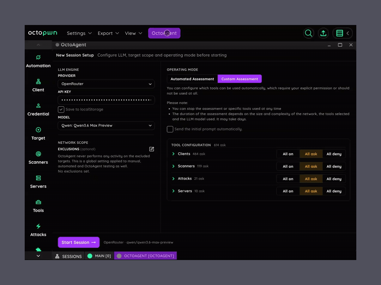381x285 pixels.
Task: Click the OctoAgent top bar button
Action: click(x=164, y=33)
